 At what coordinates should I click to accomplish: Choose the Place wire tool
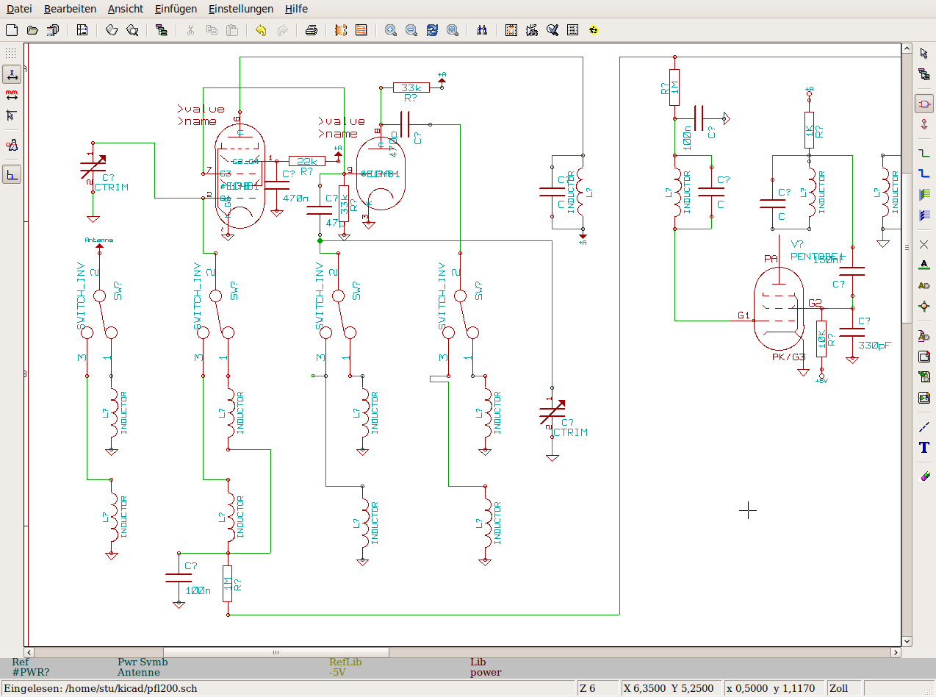(x=924, y=153)
